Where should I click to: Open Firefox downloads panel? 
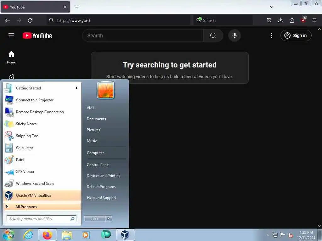(x=280, y=20)
